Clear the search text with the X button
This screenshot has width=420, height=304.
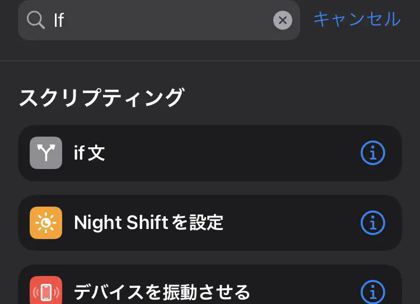coord(283,21)
